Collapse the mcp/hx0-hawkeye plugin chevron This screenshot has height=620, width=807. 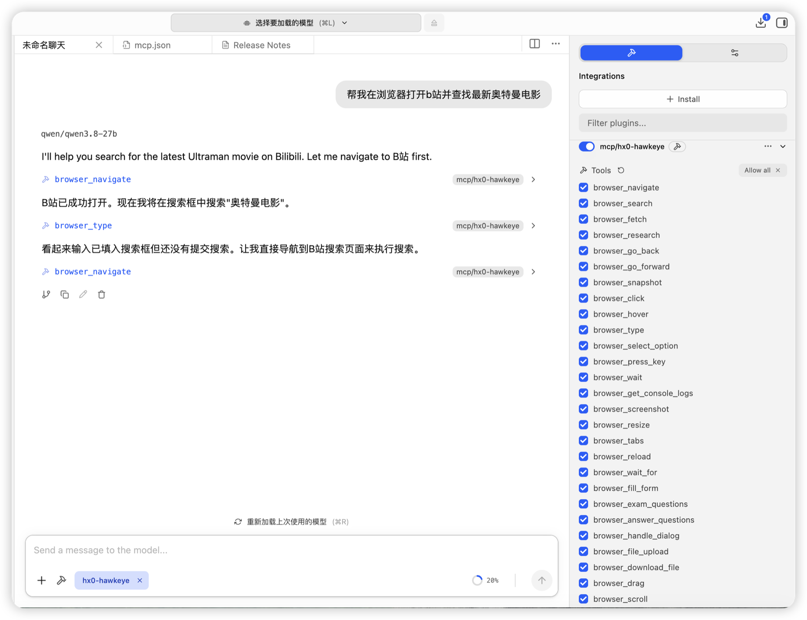click(783, 146)
